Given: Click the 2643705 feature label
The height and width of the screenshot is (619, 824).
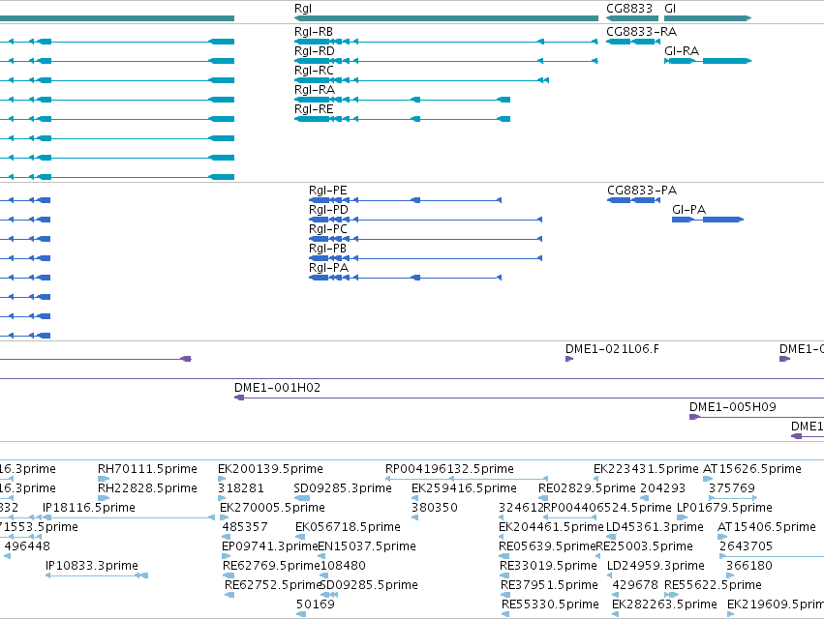Looking at the screenshot, I should [746, 546].
